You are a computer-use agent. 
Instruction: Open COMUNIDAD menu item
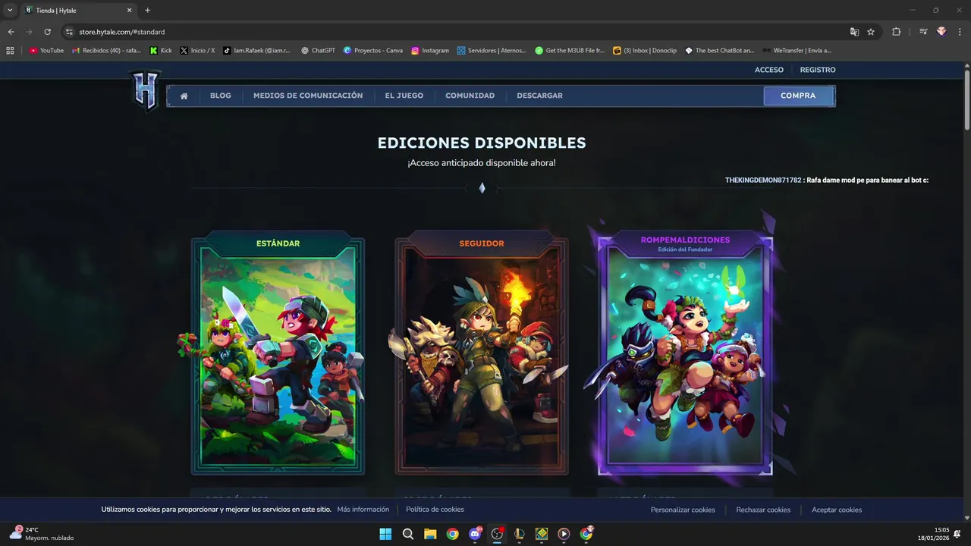pos(470,96)
